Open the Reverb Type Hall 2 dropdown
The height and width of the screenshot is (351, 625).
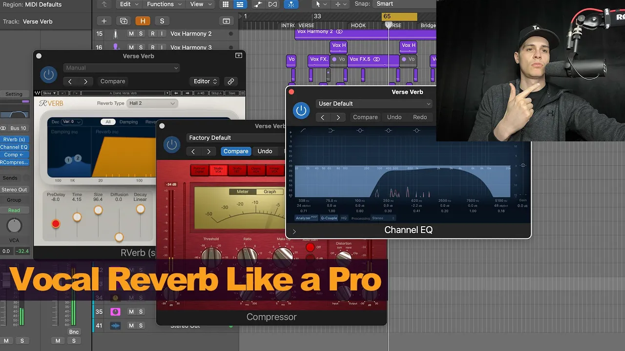[x=151, y=103]
